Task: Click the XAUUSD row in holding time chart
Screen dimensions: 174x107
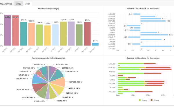Action: pyautogui.click(x=135, y=91)
